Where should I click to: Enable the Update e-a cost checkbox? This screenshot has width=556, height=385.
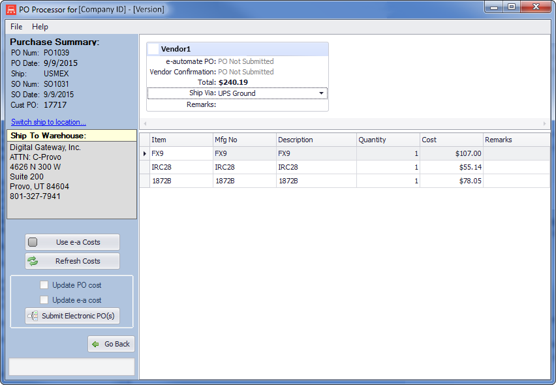(x=44, y=300)
